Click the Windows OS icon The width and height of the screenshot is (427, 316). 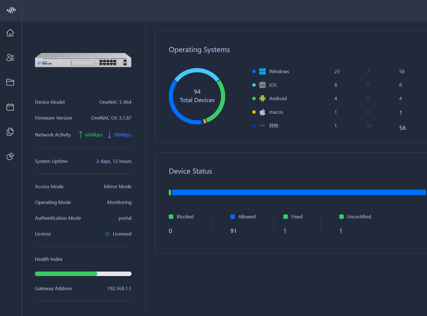(x=262, y=71)
